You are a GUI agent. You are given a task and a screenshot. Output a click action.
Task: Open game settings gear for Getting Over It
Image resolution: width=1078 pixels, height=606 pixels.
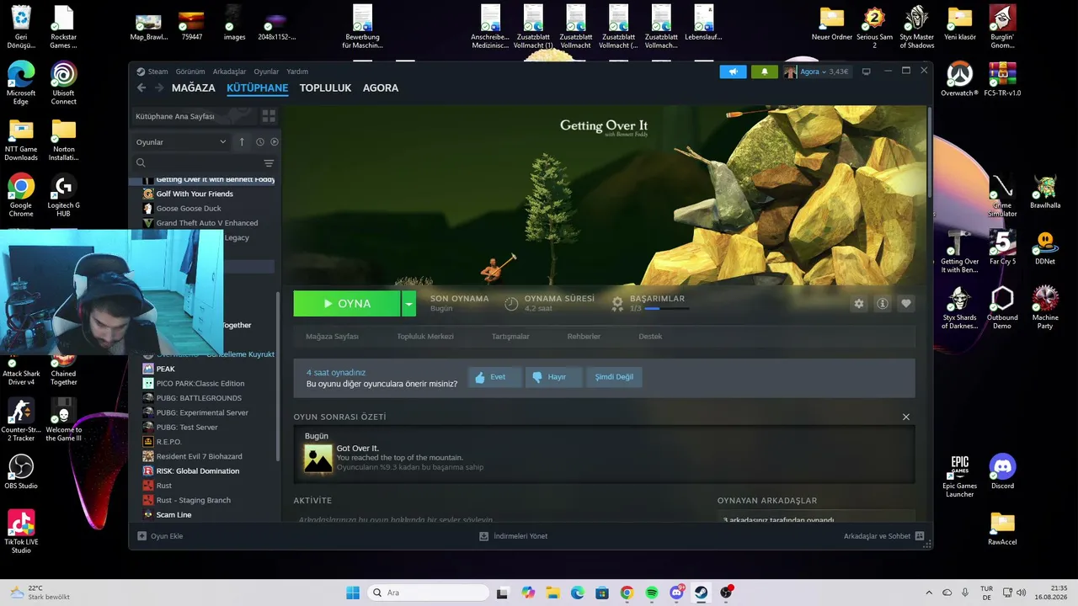click(x=859, y=304)
